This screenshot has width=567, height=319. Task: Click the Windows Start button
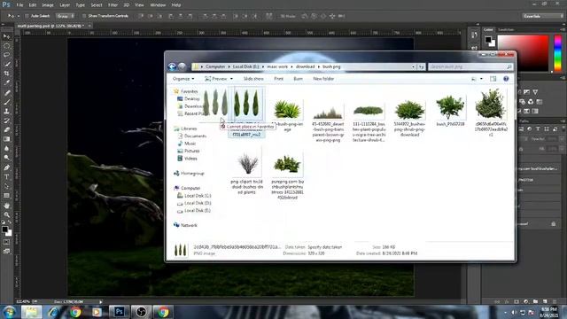click(x=9, y=312)
